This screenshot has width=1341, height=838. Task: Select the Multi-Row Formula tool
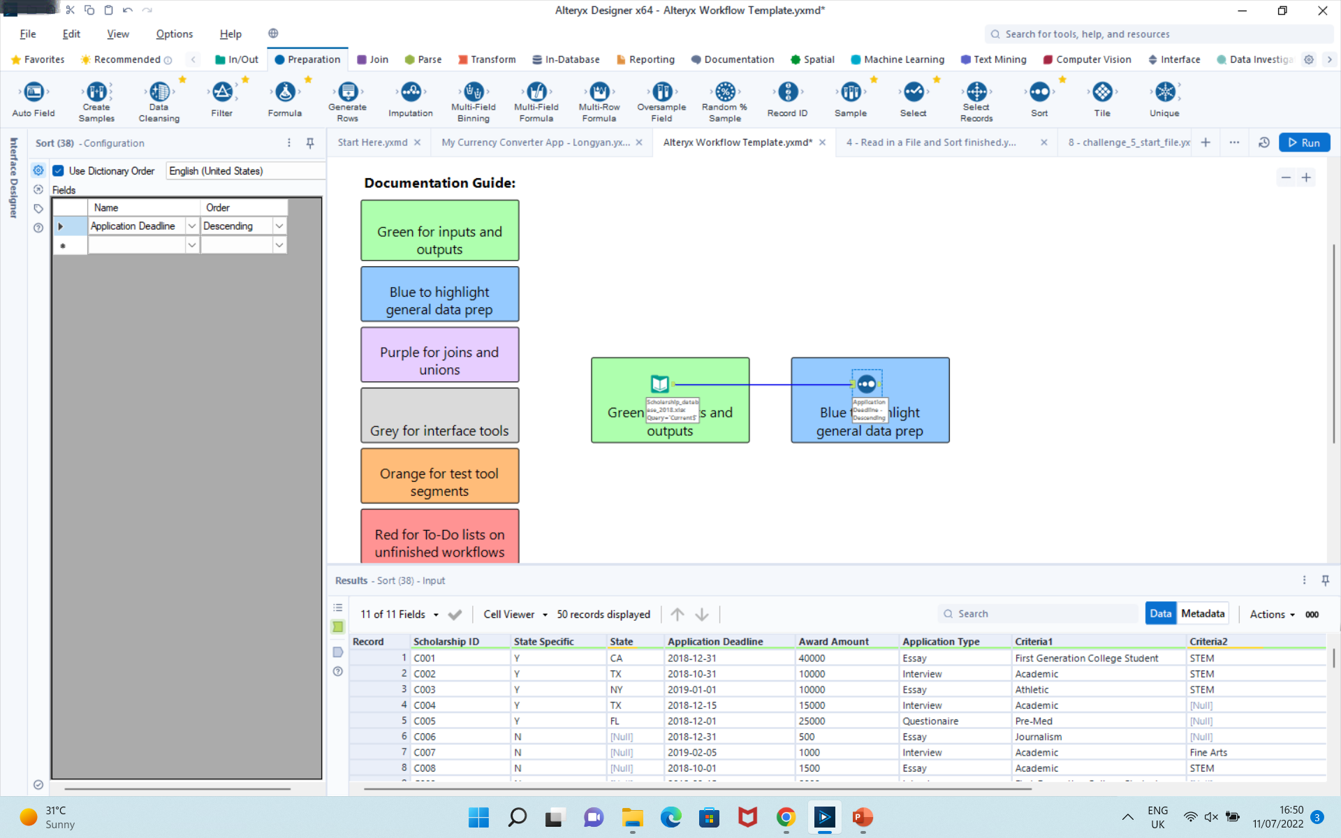599,102
